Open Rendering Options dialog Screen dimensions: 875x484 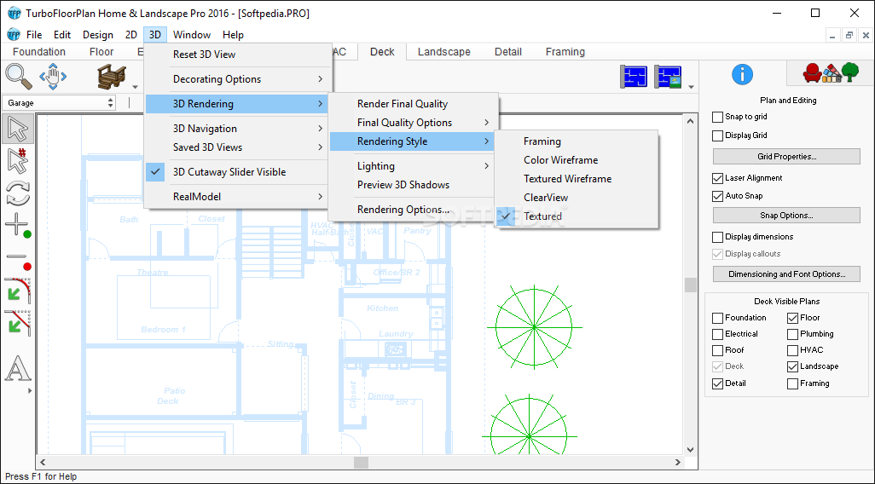pos(413,210)
